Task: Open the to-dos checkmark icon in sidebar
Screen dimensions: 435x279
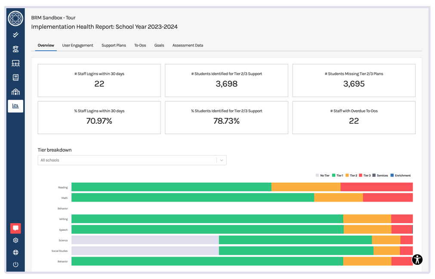Action: [15, 34]
